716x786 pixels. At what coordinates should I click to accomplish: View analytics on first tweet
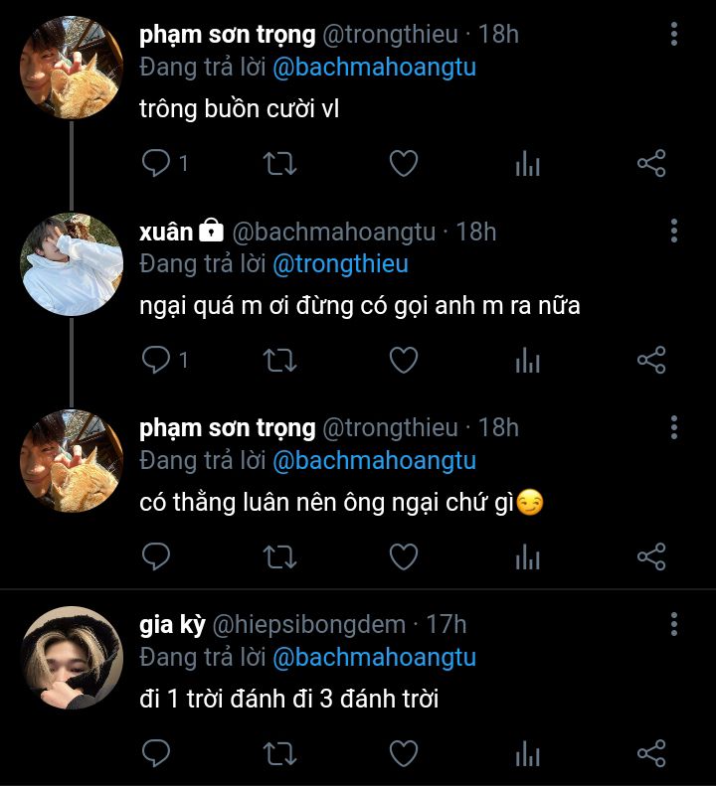tap(527, 163)
